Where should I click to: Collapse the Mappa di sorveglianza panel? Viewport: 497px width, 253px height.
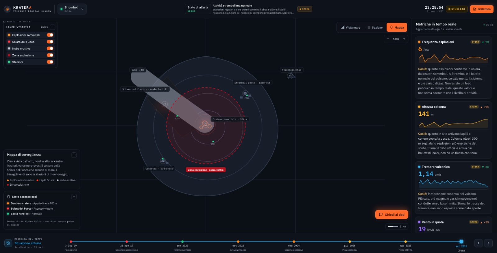[x=74, y=155]
